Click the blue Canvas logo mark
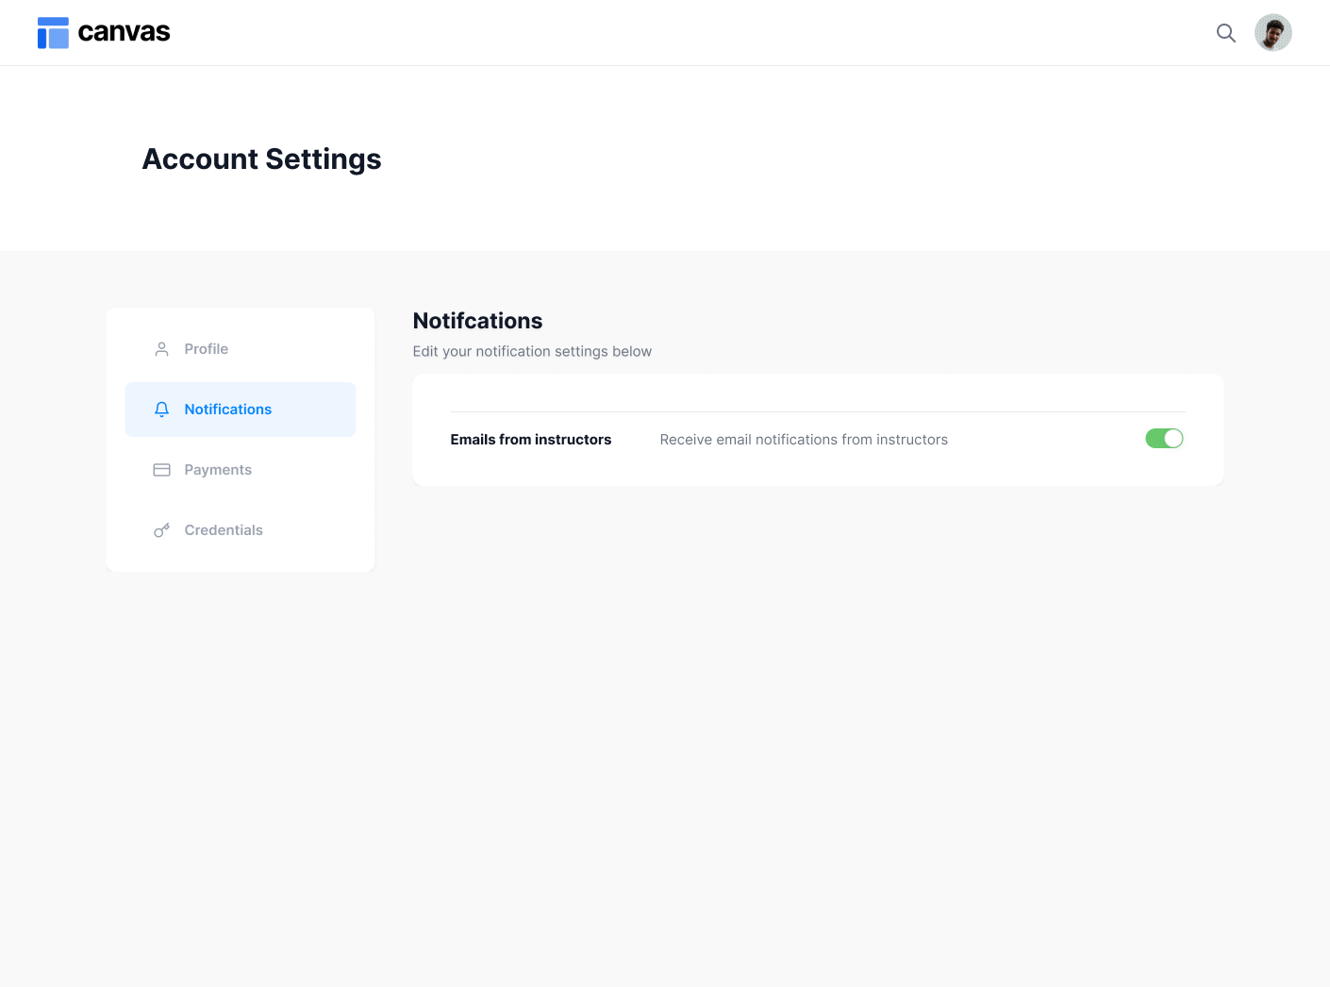Viewport: 1330px width, 987px height. click(53, 32)
